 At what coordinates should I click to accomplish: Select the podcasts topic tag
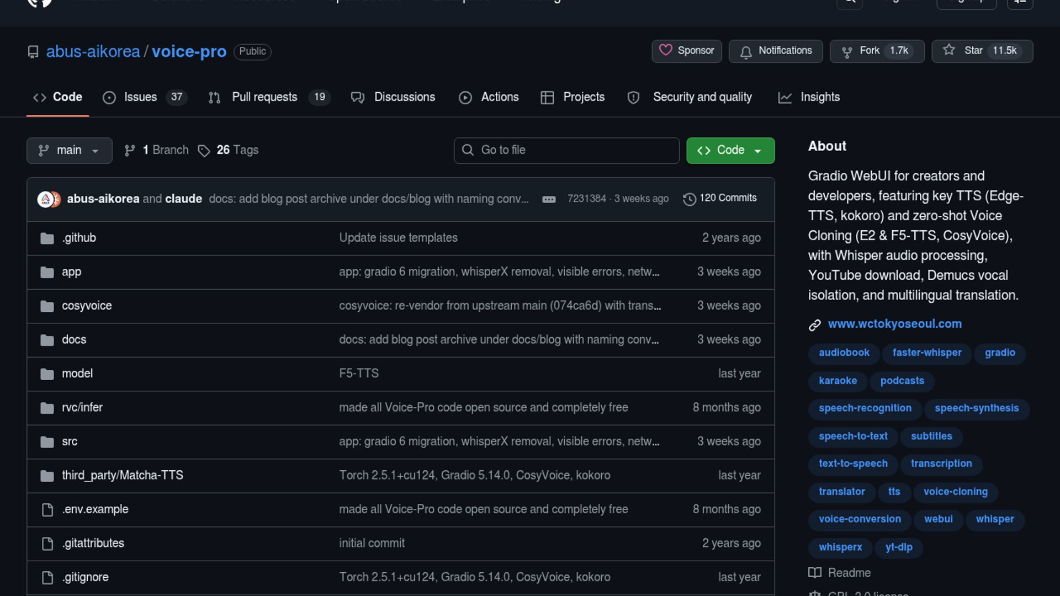point(902,381)
